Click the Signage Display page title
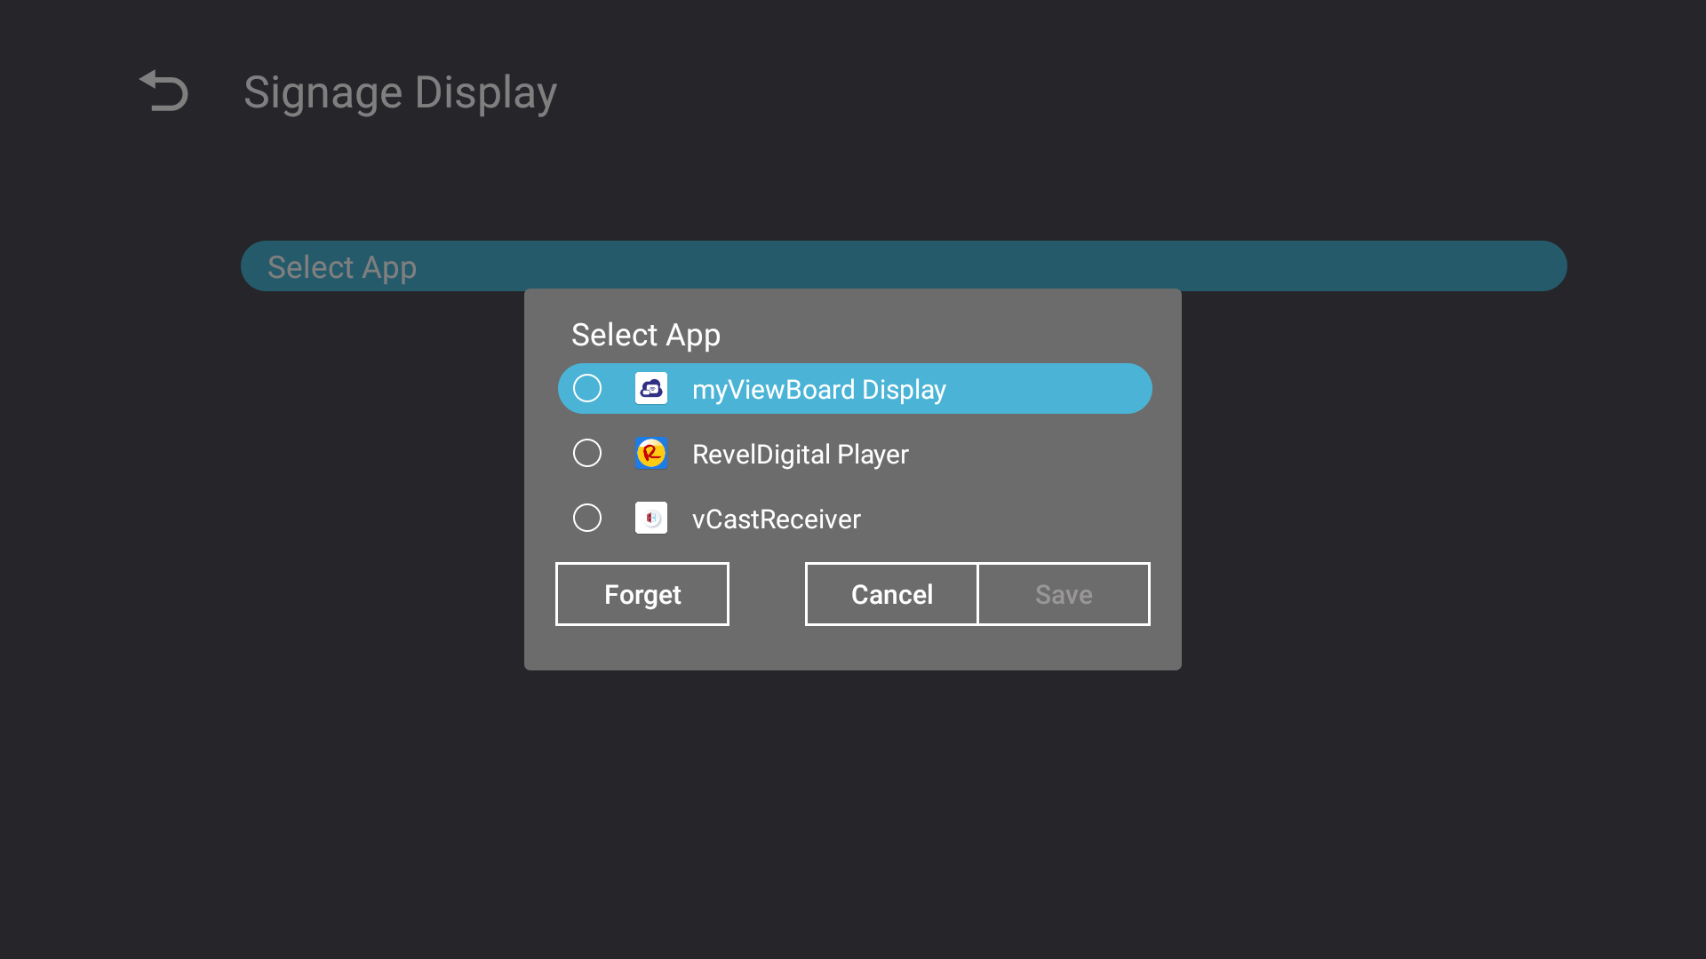 pyautogui.click(x=401, y=93)
